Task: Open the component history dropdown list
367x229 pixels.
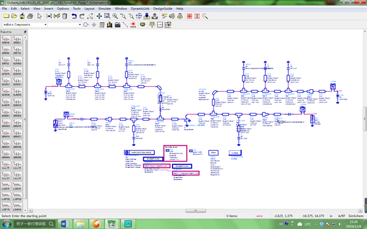Action: pos(80,24)
